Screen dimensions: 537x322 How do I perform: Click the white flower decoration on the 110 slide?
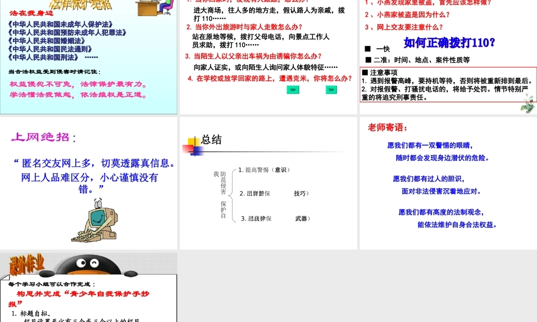[528, 103]
